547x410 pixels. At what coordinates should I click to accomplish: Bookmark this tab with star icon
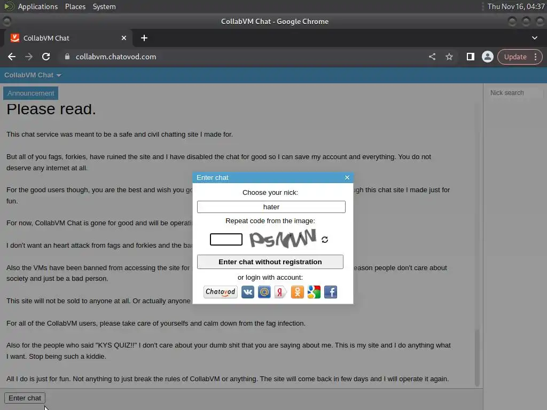click(x=449, y=57)
